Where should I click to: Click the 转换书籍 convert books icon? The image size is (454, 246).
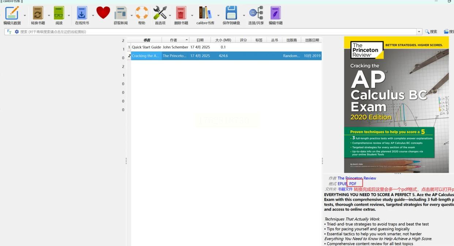[x=38, y=14]
